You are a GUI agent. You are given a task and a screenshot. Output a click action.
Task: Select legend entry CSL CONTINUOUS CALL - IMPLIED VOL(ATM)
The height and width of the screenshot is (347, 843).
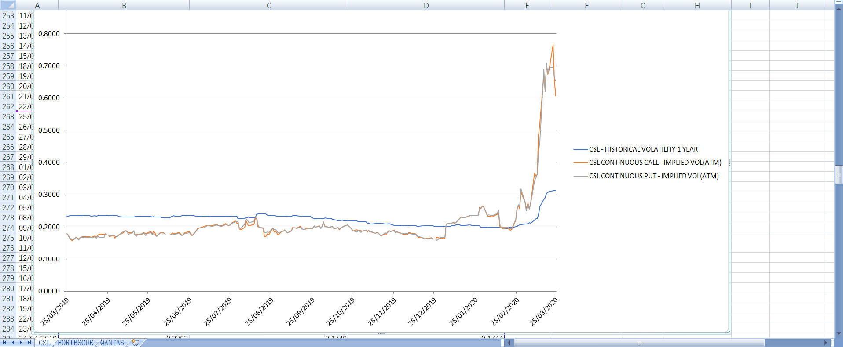[655, 163]
